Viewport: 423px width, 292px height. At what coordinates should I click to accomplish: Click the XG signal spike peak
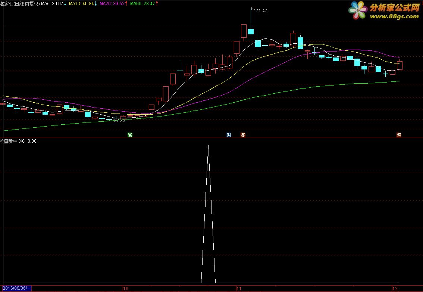(208, 146)
